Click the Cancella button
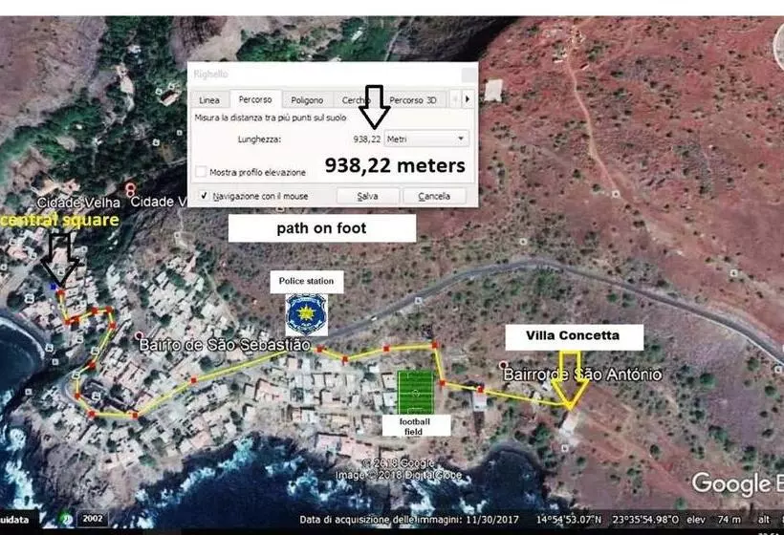This screenshot has height=535, width=784. click(x=433, y=195)
